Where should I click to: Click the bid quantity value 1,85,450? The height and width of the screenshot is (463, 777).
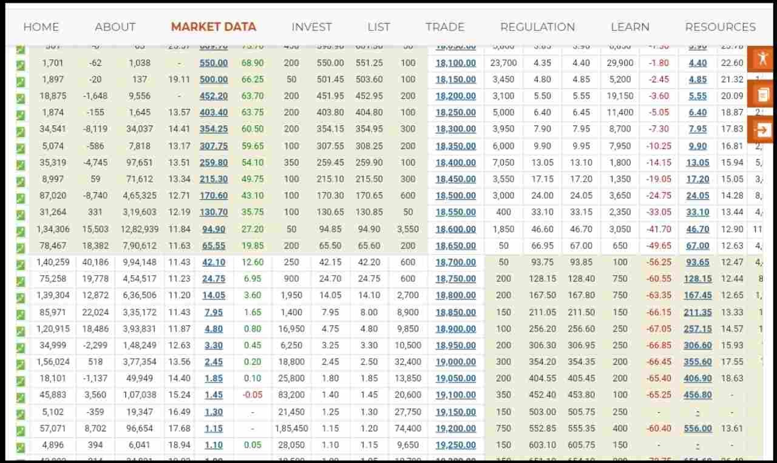pyautogui.click(x=291, y=428)
